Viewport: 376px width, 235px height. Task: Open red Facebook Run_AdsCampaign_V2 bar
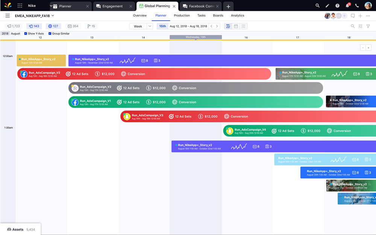[144, 74]
